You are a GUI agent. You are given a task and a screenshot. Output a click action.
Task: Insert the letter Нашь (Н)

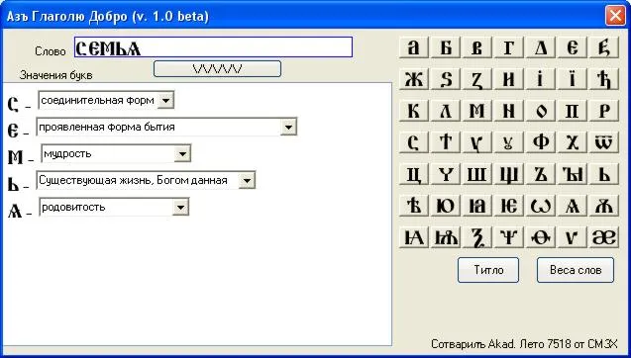click(x=509, y=111)
